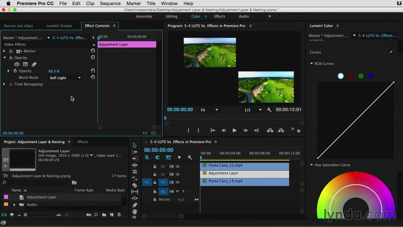This screenshot has width=403, height=227.
Task: Create new bin in Project panel
Action: coord(104,215)
